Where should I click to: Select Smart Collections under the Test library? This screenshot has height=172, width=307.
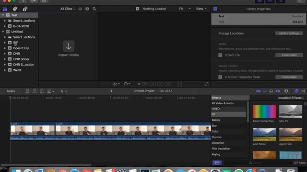tap(24, 21)
